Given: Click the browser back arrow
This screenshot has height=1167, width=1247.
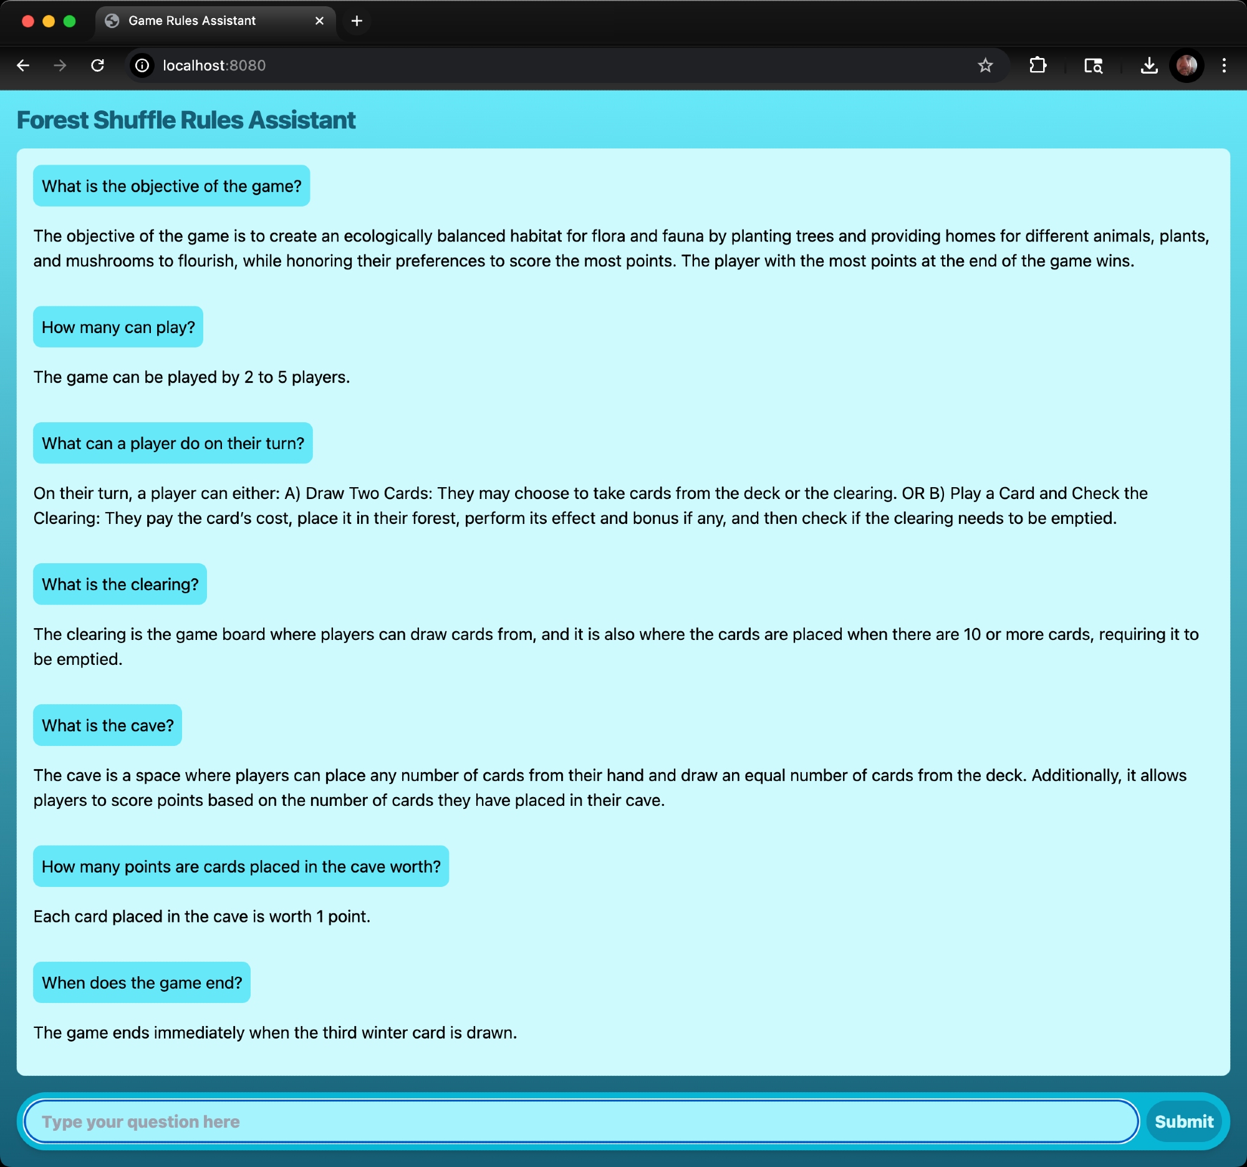Looking at the screenshot, I should (x=23, y=65).
